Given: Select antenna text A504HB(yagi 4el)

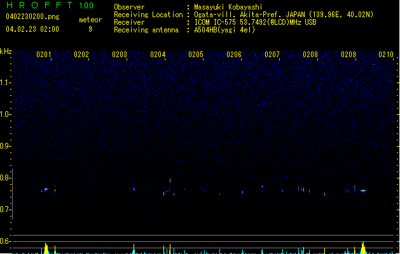Looking at the screenshot, I should [224, 30].
